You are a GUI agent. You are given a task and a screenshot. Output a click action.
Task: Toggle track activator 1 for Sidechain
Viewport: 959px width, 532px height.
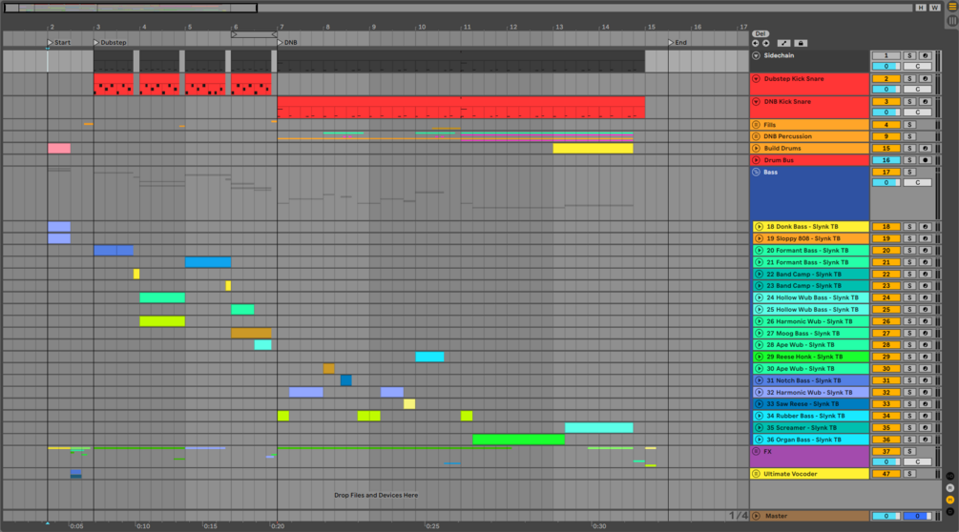[x=886, y=55]
